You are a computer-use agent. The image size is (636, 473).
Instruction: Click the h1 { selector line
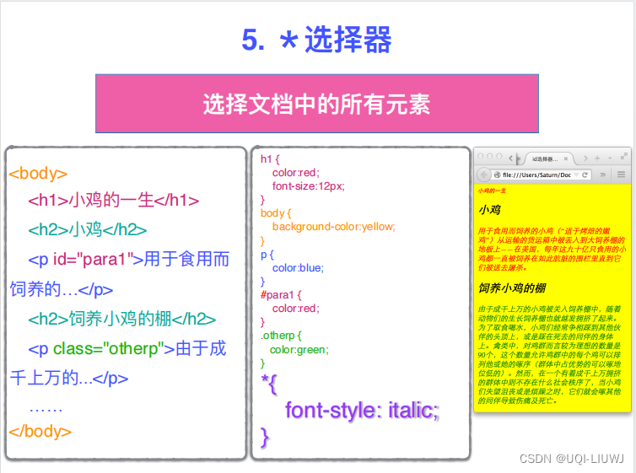(270, 159)
